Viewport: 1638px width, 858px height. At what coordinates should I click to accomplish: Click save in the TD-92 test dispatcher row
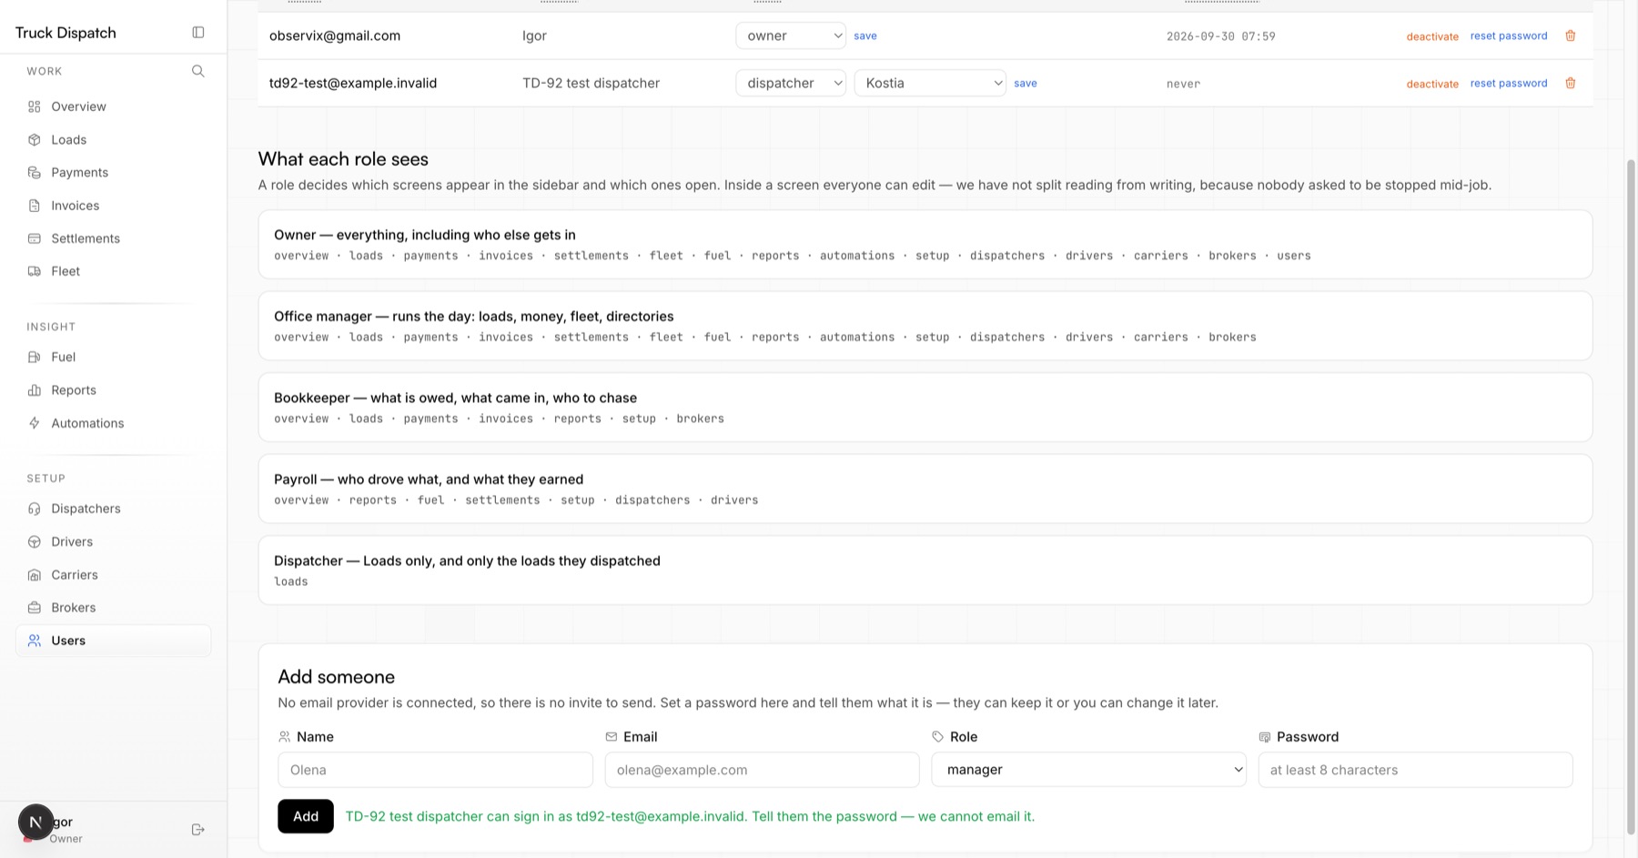click(x=1026, y=83)
